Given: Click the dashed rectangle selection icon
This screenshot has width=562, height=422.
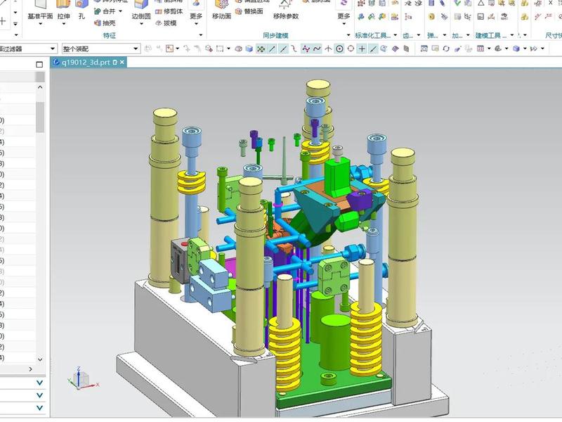Looking at the screenshot, I should coord(220,49).
